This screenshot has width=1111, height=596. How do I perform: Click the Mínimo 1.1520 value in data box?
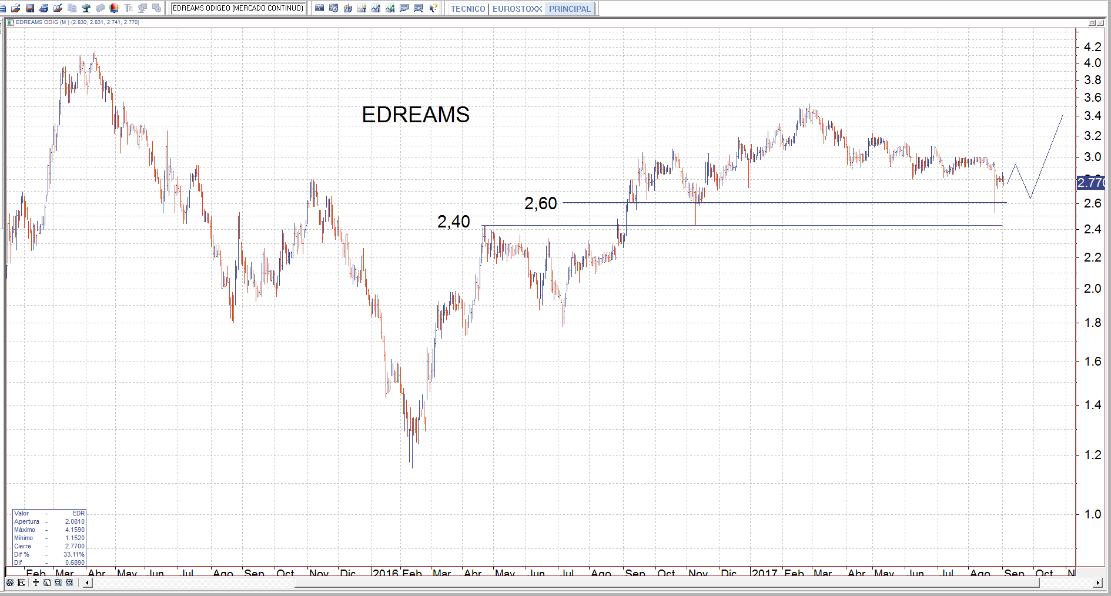point(75,538)
